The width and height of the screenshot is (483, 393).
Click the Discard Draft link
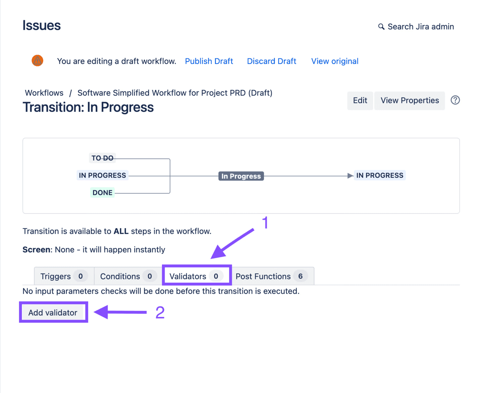(x=271, y=61)
